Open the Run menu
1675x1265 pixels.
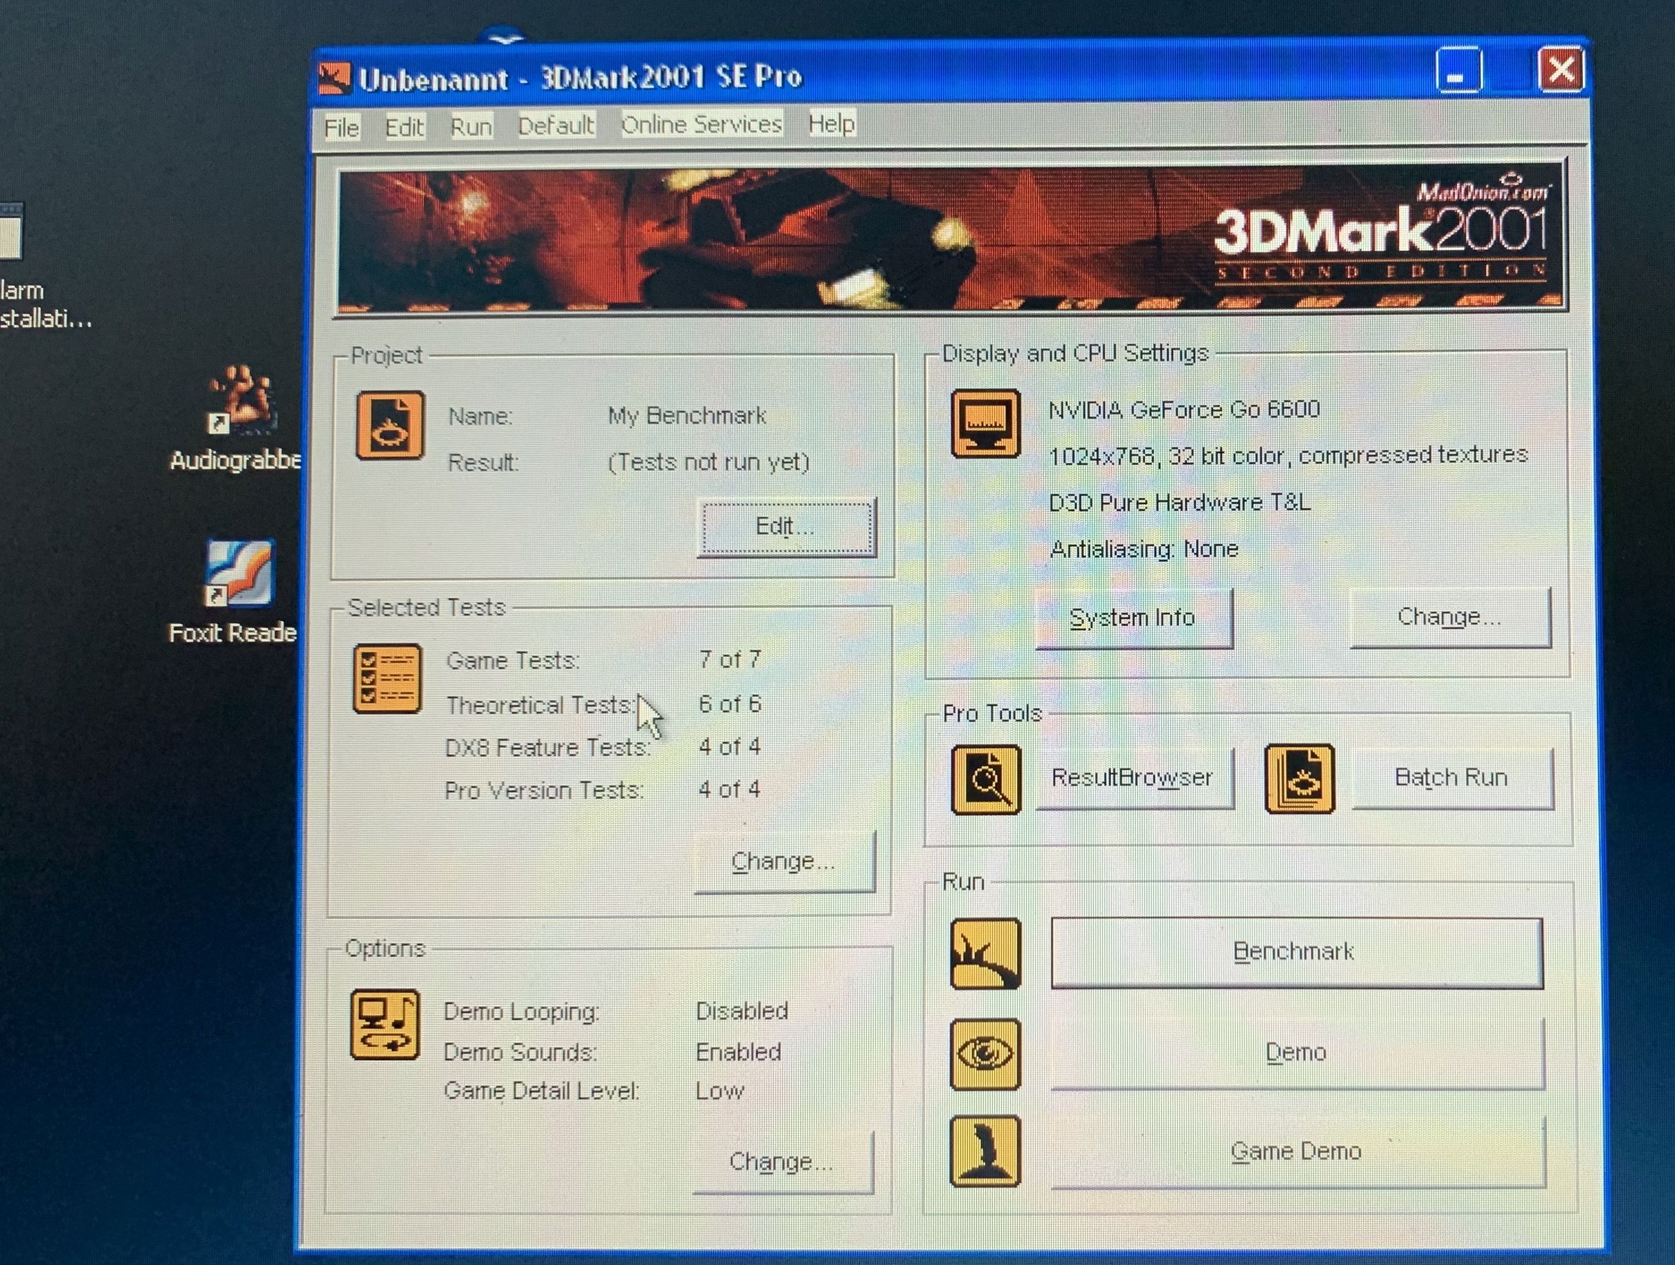click(471, 126)
